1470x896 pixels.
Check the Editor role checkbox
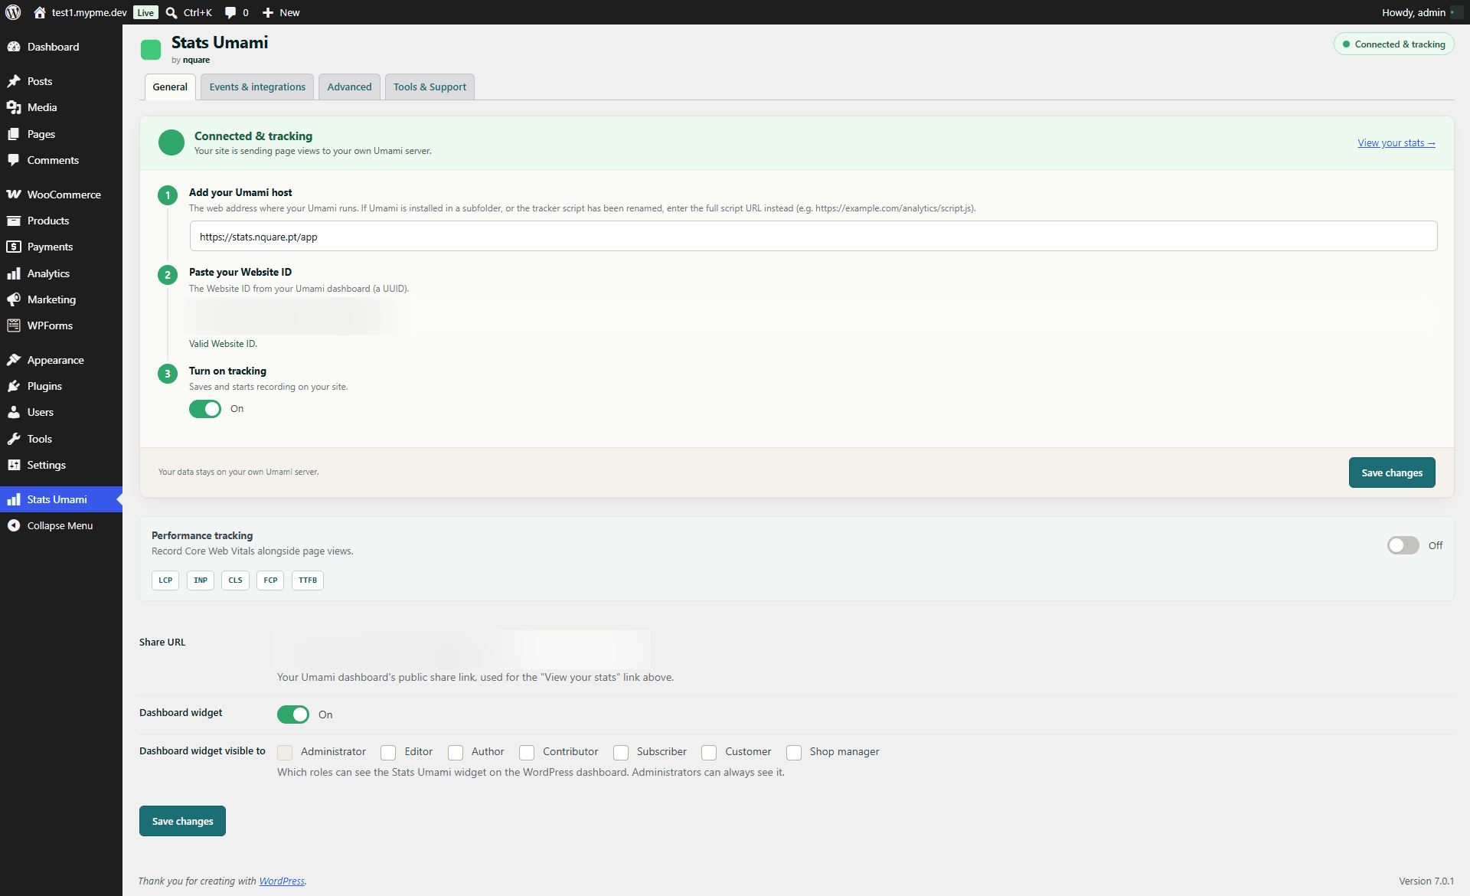click(388, 753)
